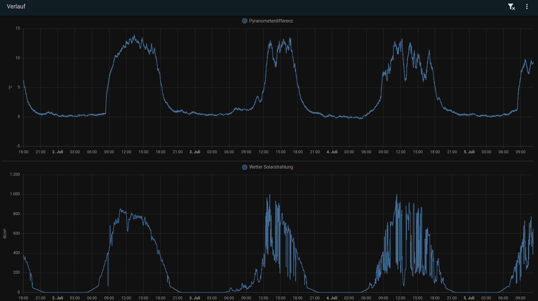Click the Pyranometerdifferenz legend color circle

pyautogui.click(x=245, y=21)
